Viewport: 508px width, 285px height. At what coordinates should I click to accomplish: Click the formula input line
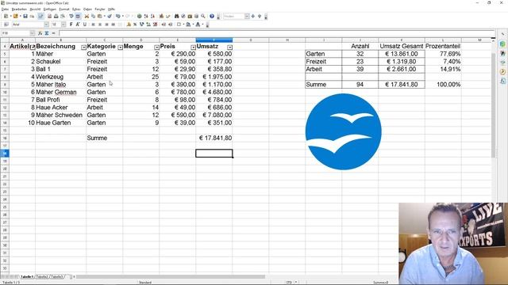click(277, 33)
